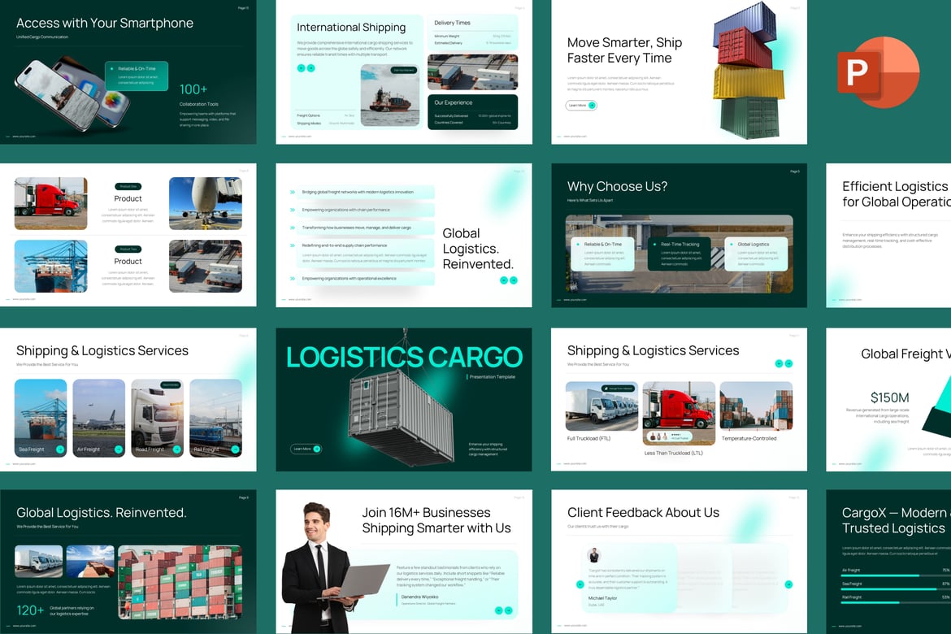Click the arrow icon on the Air Freight card
The image size is (951, 634).
click(x=119, y=449)
